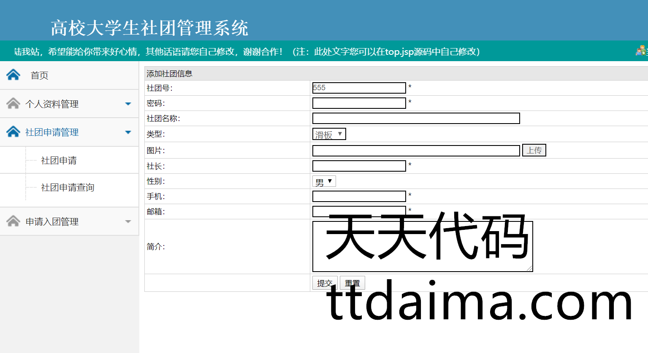Collapse the 社团申请管理 menu arrow
The height and width of the screenshot is (353, 648).
(128, 132)
